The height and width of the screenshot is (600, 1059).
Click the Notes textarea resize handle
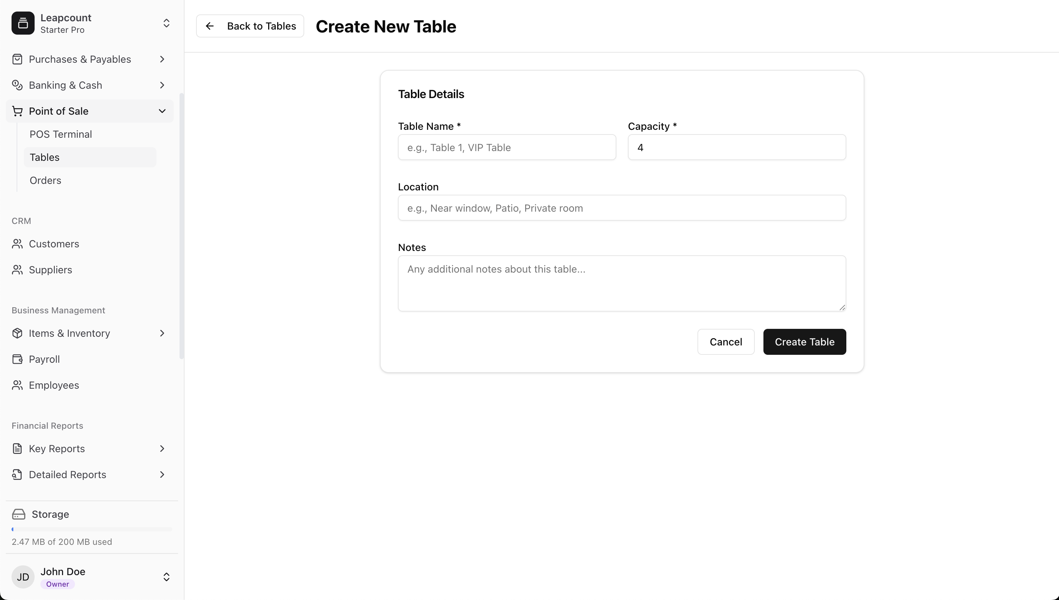[x=842, y=308]
